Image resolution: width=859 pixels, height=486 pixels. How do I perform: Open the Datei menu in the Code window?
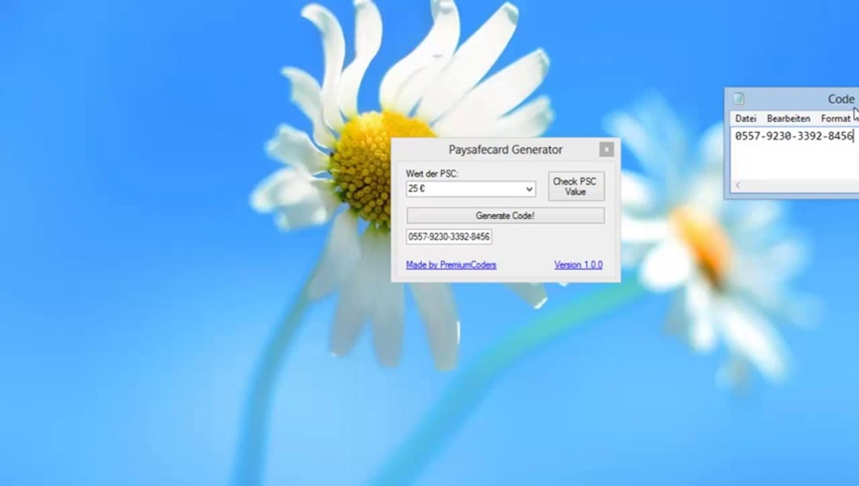pos(746,118)
